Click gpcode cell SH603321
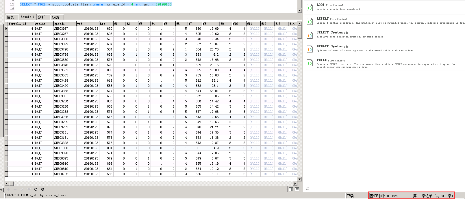Viewport: 465px width, 199px height. [65, 96]
